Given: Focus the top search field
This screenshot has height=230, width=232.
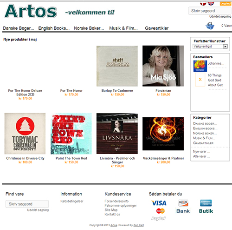Looking at the screenshot, I should click(x=210, y=11).
